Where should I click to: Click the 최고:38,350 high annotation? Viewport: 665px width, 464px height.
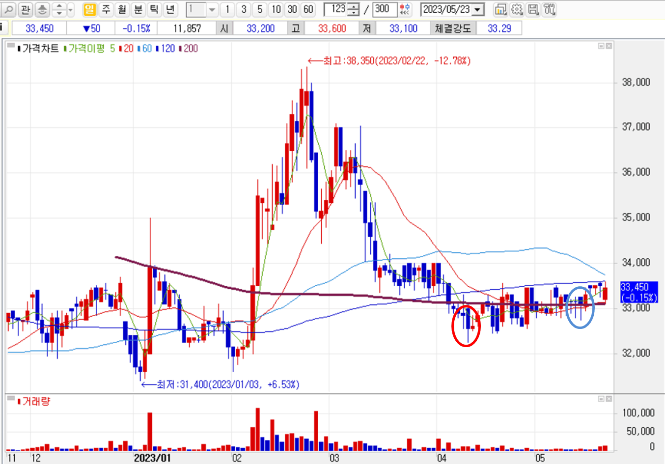389,61
